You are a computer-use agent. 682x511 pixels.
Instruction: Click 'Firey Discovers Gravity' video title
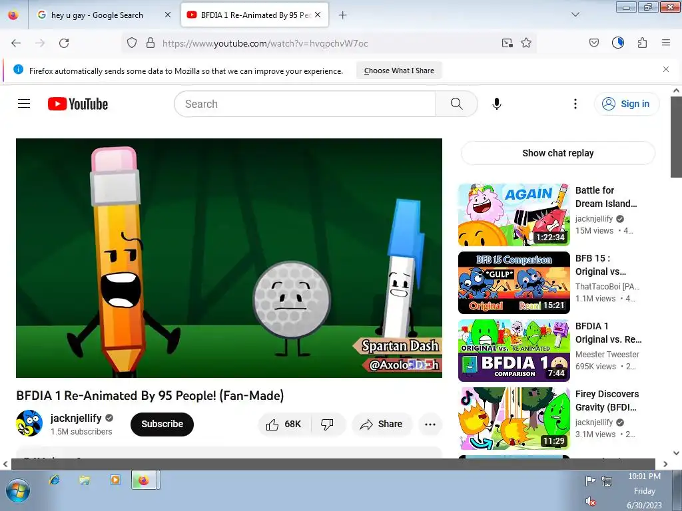tap(607, 400)
